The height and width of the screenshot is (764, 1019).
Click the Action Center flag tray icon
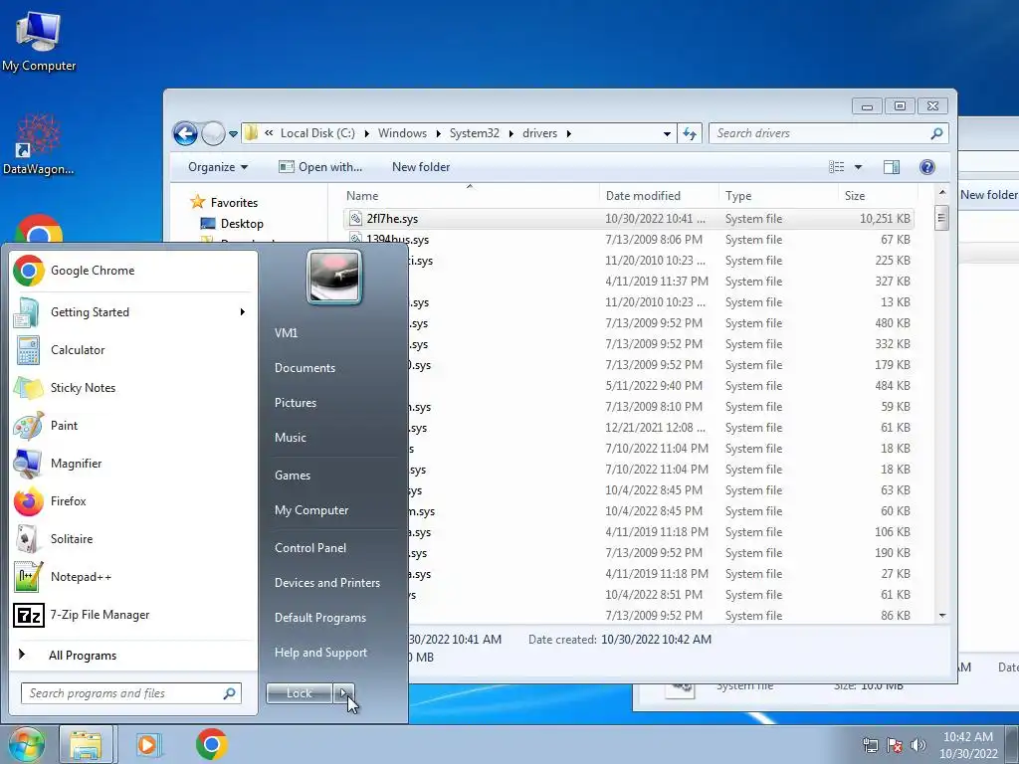895,744
